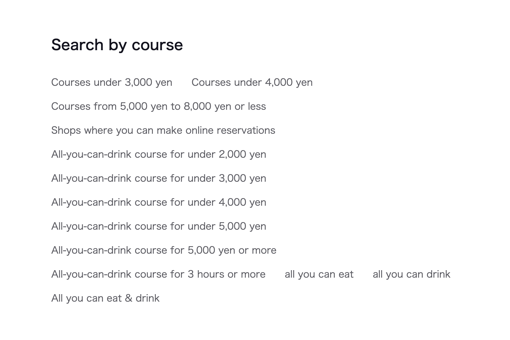Click the standalone "all you can eat" link
The height and width of the screenshot is (340, 510).
319,274
